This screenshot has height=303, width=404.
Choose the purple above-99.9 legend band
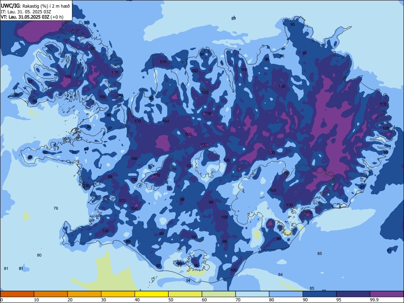coord(387,294)
